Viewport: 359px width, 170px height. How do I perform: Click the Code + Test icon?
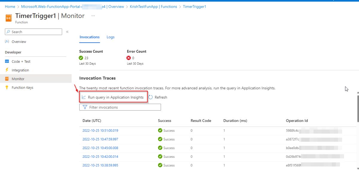pyautogui.click(x=7, y=61)
